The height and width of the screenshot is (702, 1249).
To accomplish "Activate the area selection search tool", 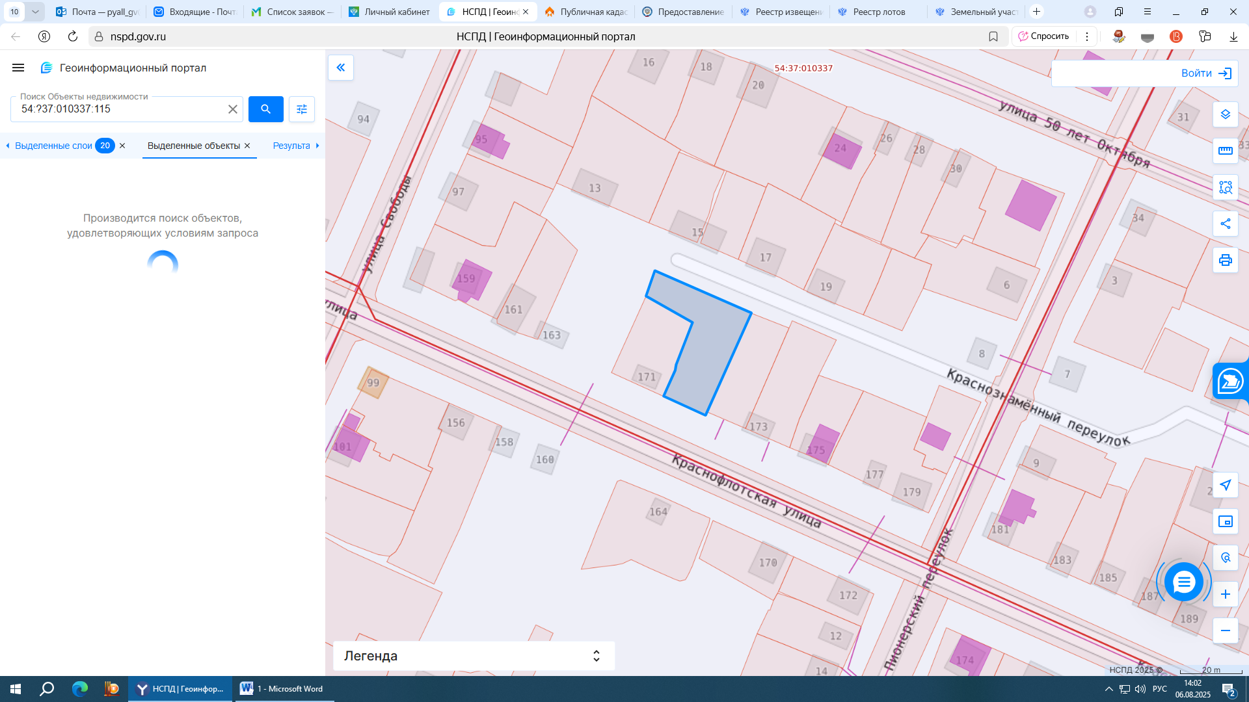I will [1225, 187].
